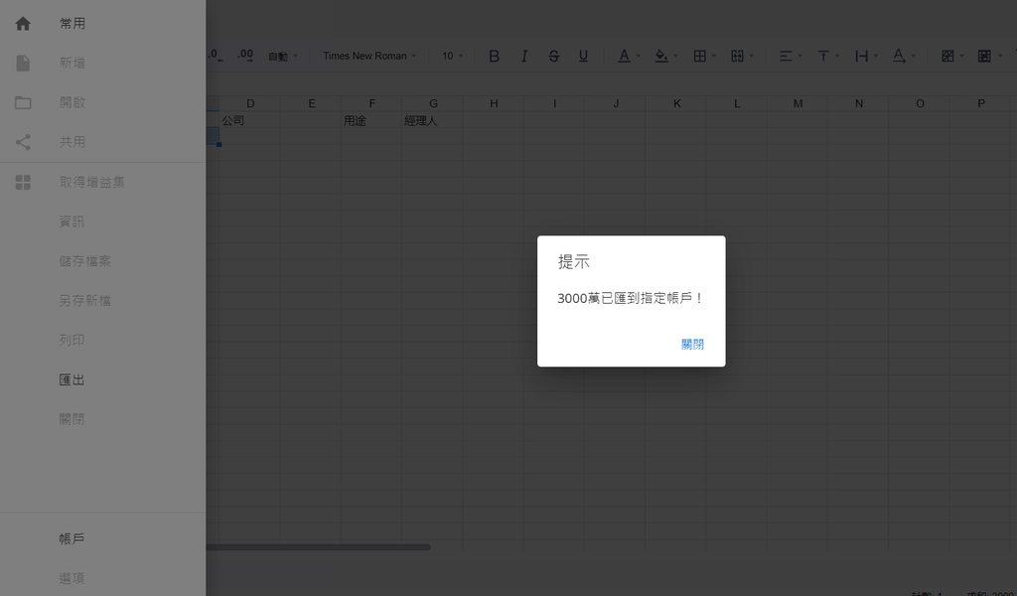Click the merge cells icon
Screen dimensions: 1017x596
coord(737,57)
